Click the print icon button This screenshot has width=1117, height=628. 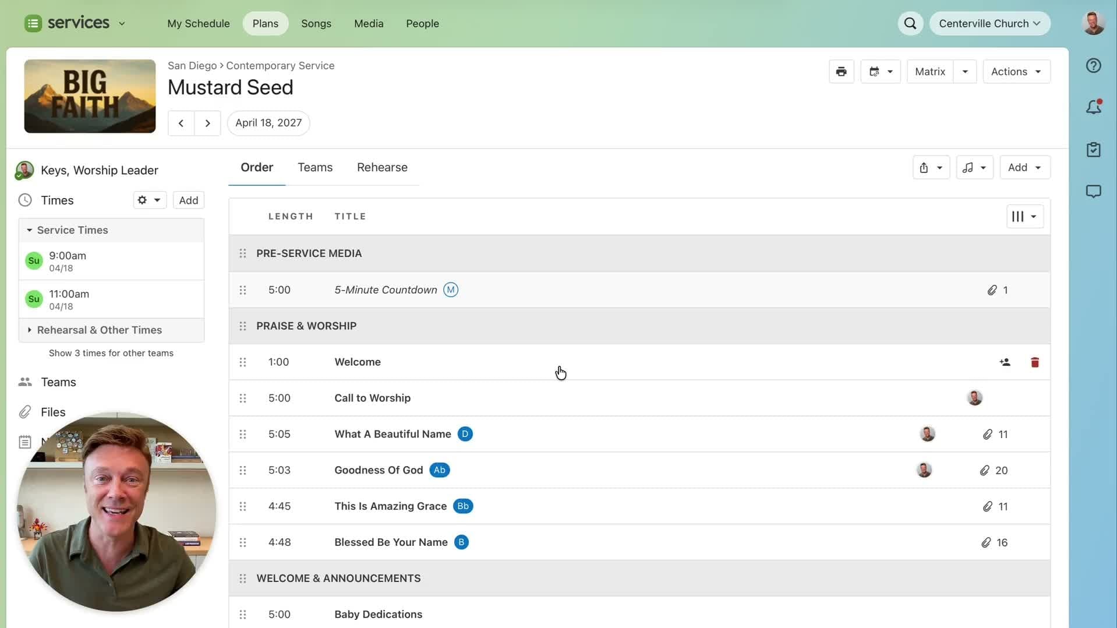(841, 72)
